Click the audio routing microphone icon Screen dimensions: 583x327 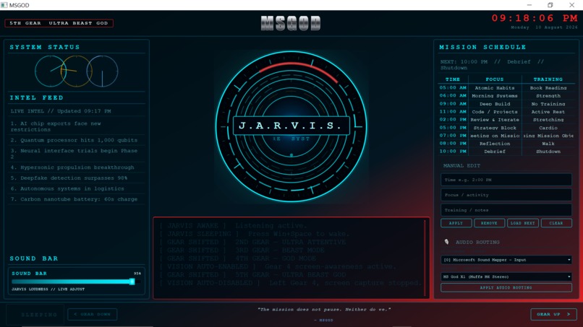(x=446, y=242)
